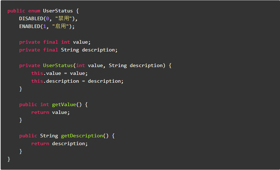
Task: Click 'return' in return value statement
Action: [x=40, y=112]
